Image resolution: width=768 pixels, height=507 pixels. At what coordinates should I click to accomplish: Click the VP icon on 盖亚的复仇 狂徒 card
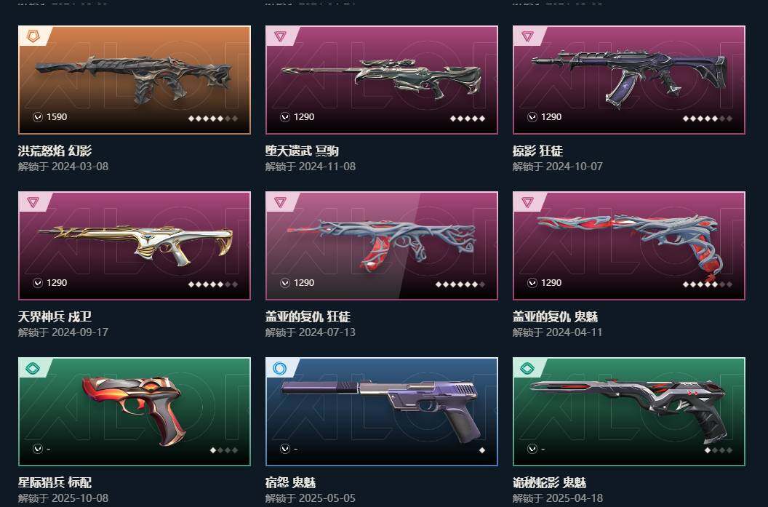[x=285, y=283]
